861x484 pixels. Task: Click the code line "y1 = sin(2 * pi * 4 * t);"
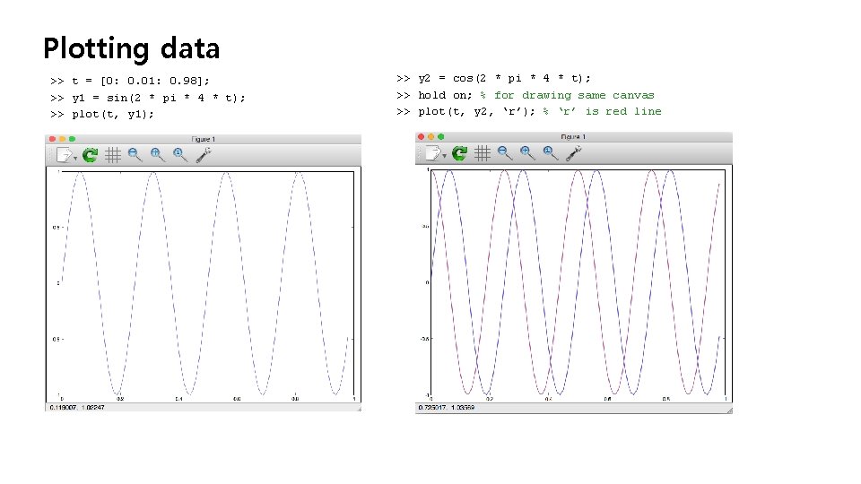(159, 98)
